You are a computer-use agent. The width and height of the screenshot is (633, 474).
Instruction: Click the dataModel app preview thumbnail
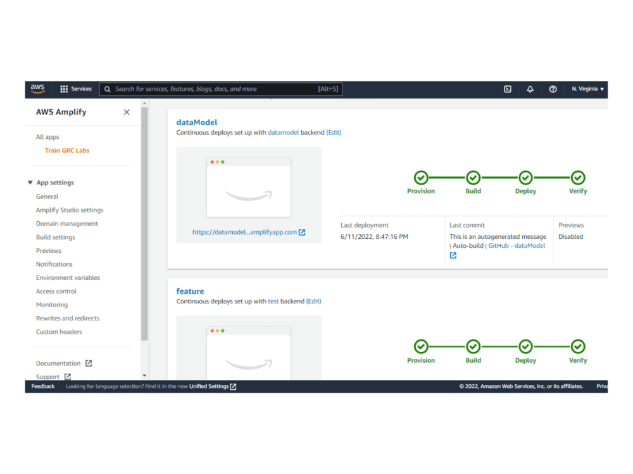click(x=249, y=187)
